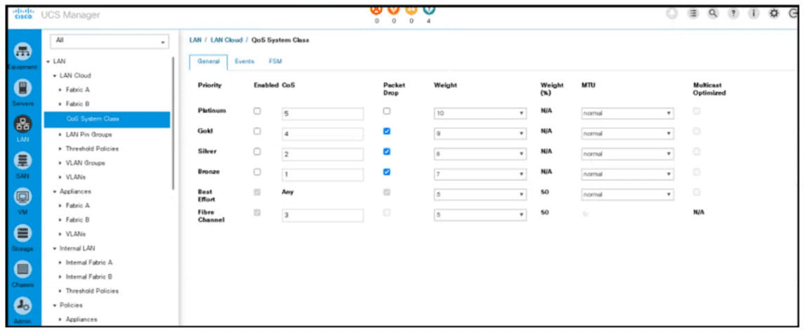
Task: Open the Chassis navigation icon
Action: tap(22, 269)
